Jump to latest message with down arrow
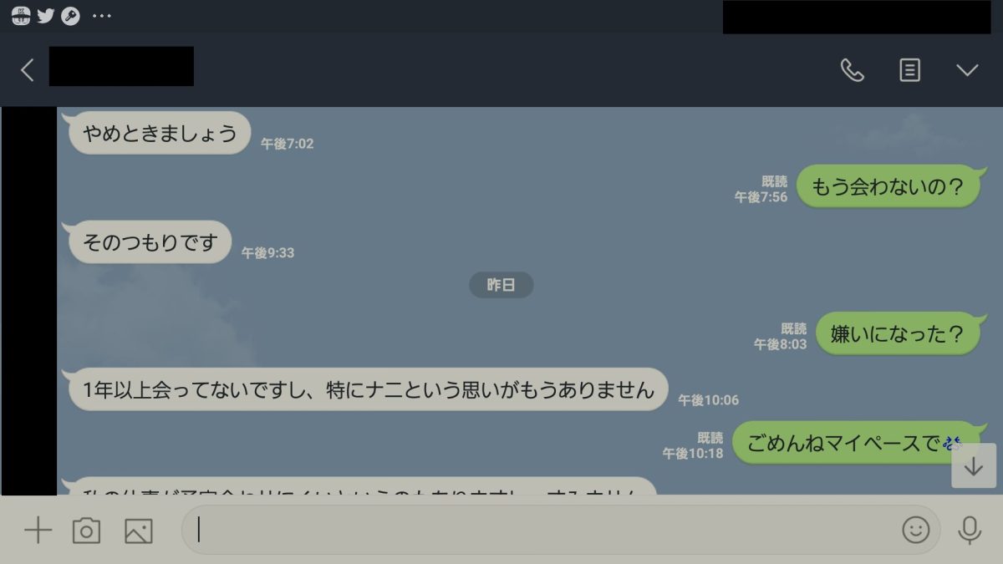The height and width of the screenshot is (564, 1003). (974, 466)
